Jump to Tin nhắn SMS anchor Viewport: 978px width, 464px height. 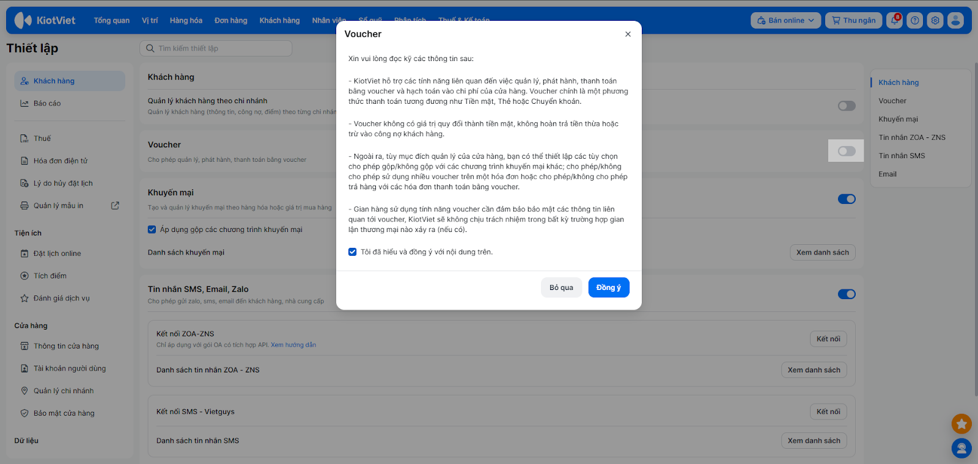coord(902,156)
